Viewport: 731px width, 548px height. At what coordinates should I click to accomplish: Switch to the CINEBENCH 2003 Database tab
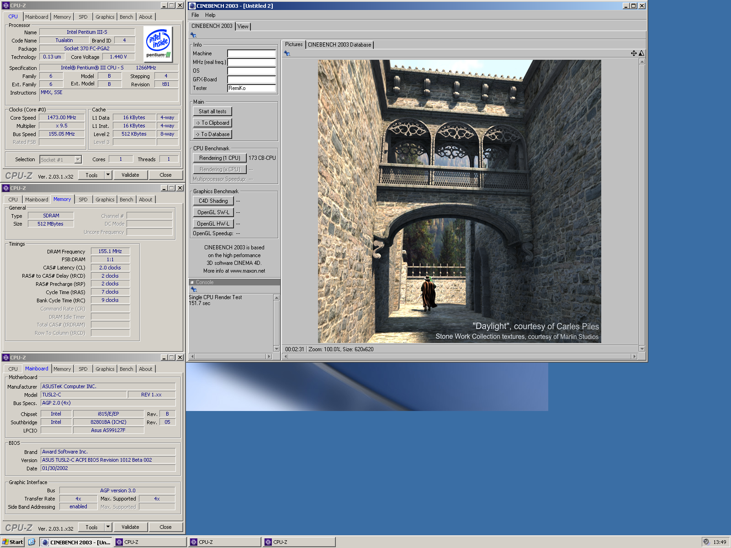[339, 45]
